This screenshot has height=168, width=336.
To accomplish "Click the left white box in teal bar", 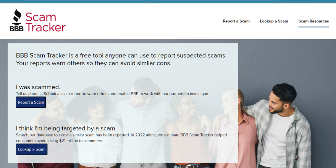I will pos(85,0).
